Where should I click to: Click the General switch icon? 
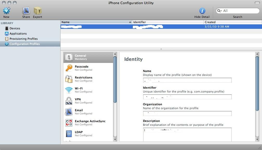pos(69,57)
